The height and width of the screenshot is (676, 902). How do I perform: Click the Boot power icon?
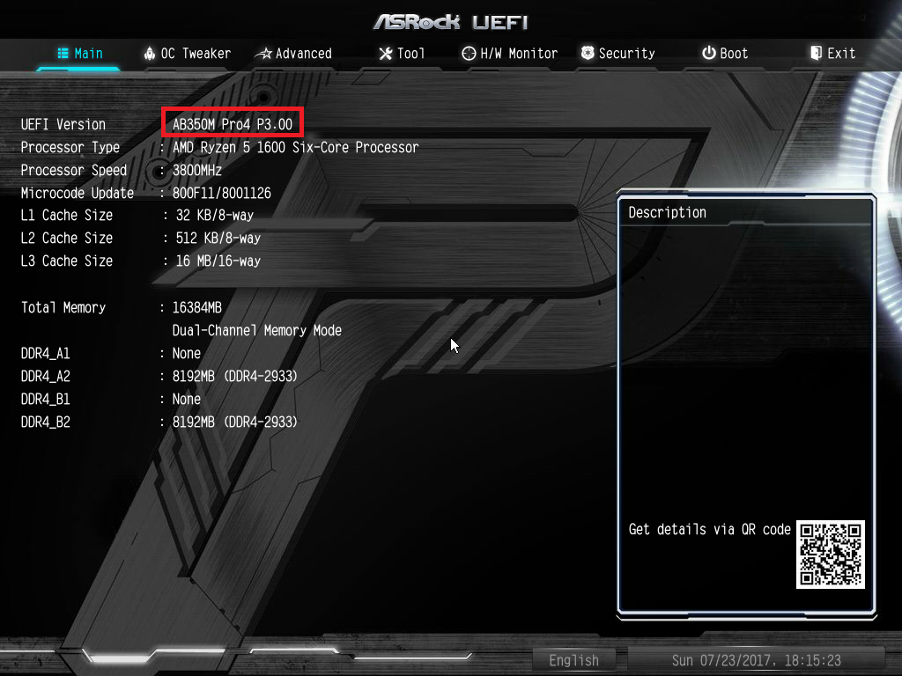tap(709, 53)
